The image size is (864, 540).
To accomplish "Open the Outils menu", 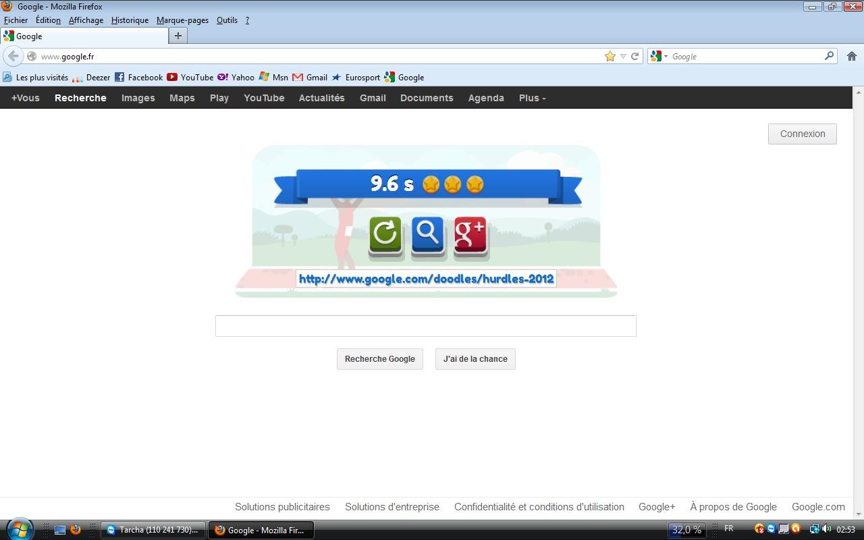I will (x=227, y=20).
